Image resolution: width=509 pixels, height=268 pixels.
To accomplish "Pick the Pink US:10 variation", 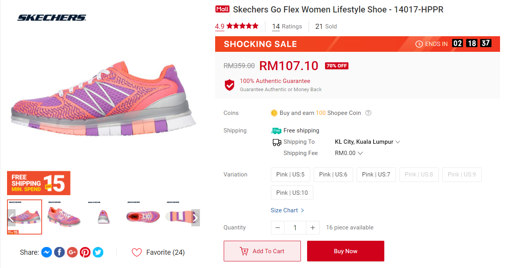I will pos(292,193).
